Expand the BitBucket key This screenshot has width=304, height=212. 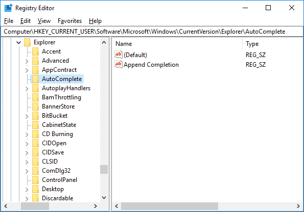point(27,116)
